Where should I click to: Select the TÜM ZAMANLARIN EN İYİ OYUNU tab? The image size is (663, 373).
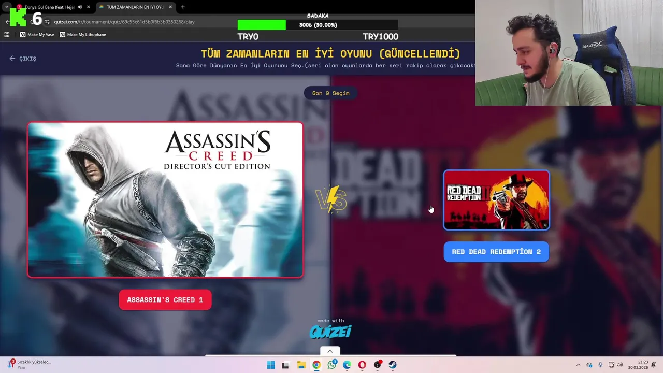pyautogui.click(x=135, y=7)
